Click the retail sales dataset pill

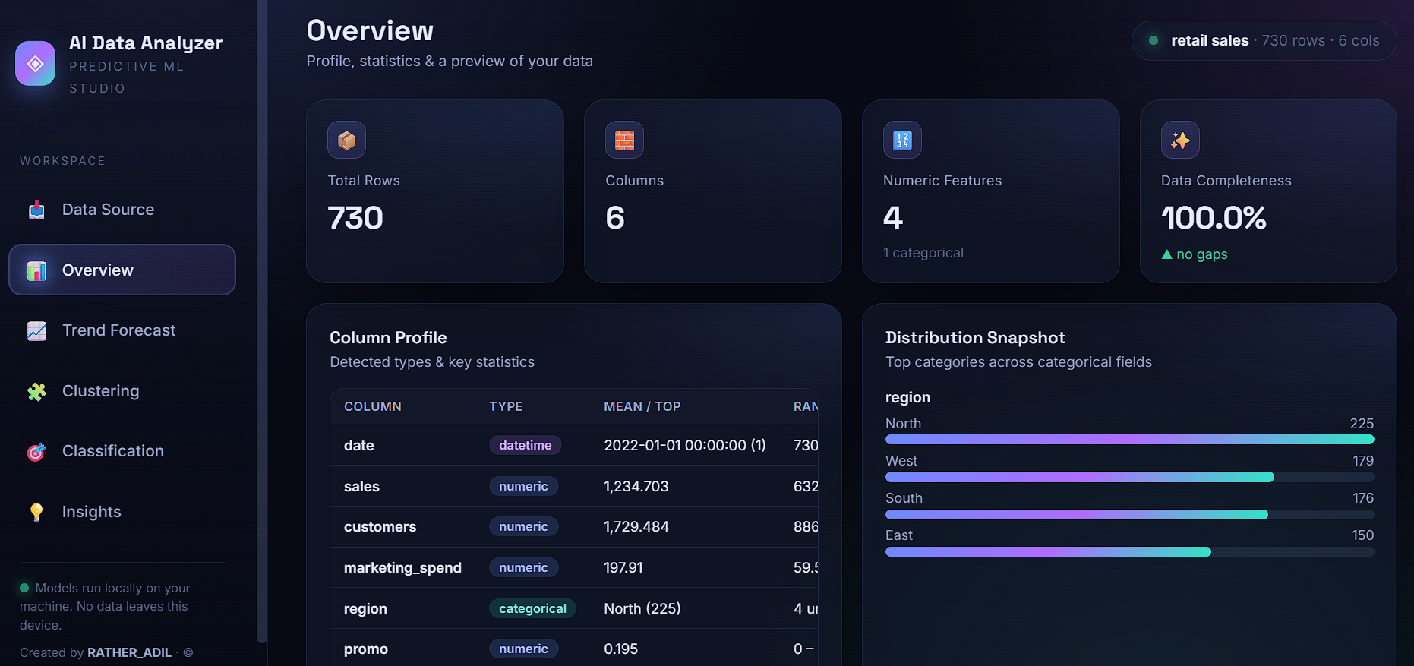1264,40
